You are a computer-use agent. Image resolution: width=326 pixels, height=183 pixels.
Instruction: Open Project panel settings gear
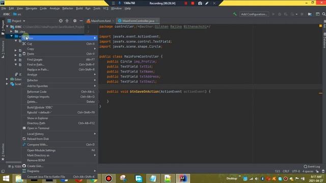point(75,21)
